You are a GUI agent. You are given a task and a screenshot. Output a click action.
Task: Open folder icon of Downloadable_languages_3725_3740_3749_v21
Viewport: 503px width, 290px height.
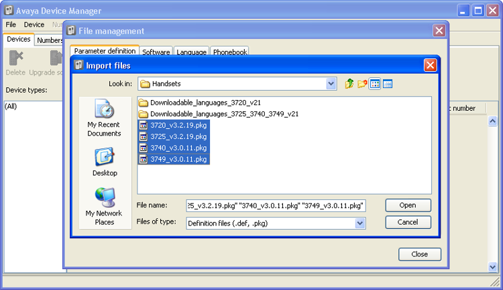pyautogui.click(x=144, y=114)
